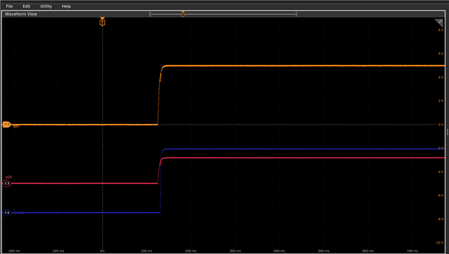449x254 pixels.
Task: Click the zoom overview bar at top
Action: click(x=223, y=14)
